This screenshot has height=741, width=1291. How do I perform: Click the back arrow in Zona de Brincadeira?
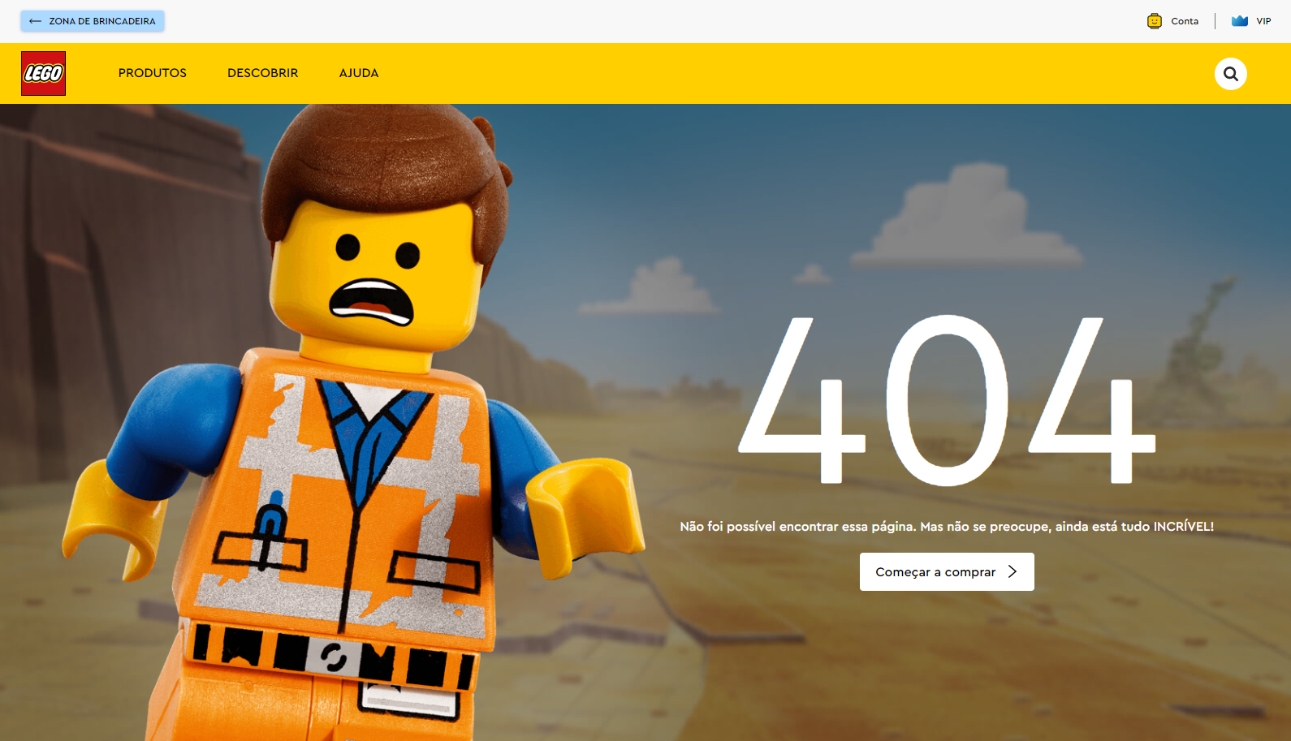click(35, 21)
